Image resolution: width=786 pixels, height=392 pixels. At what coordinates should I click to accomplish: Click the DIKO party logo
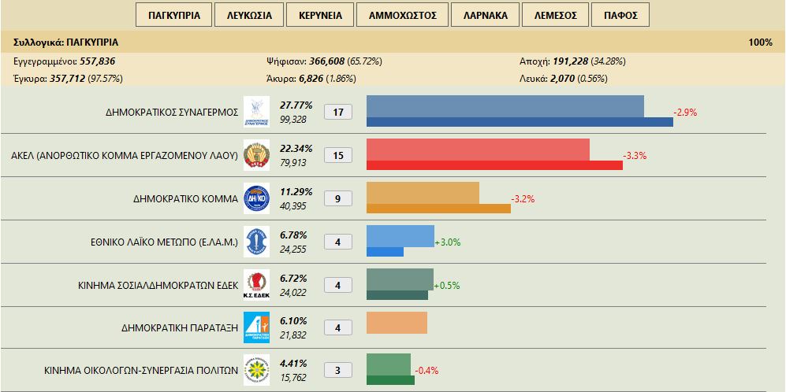tap(256, 198)
